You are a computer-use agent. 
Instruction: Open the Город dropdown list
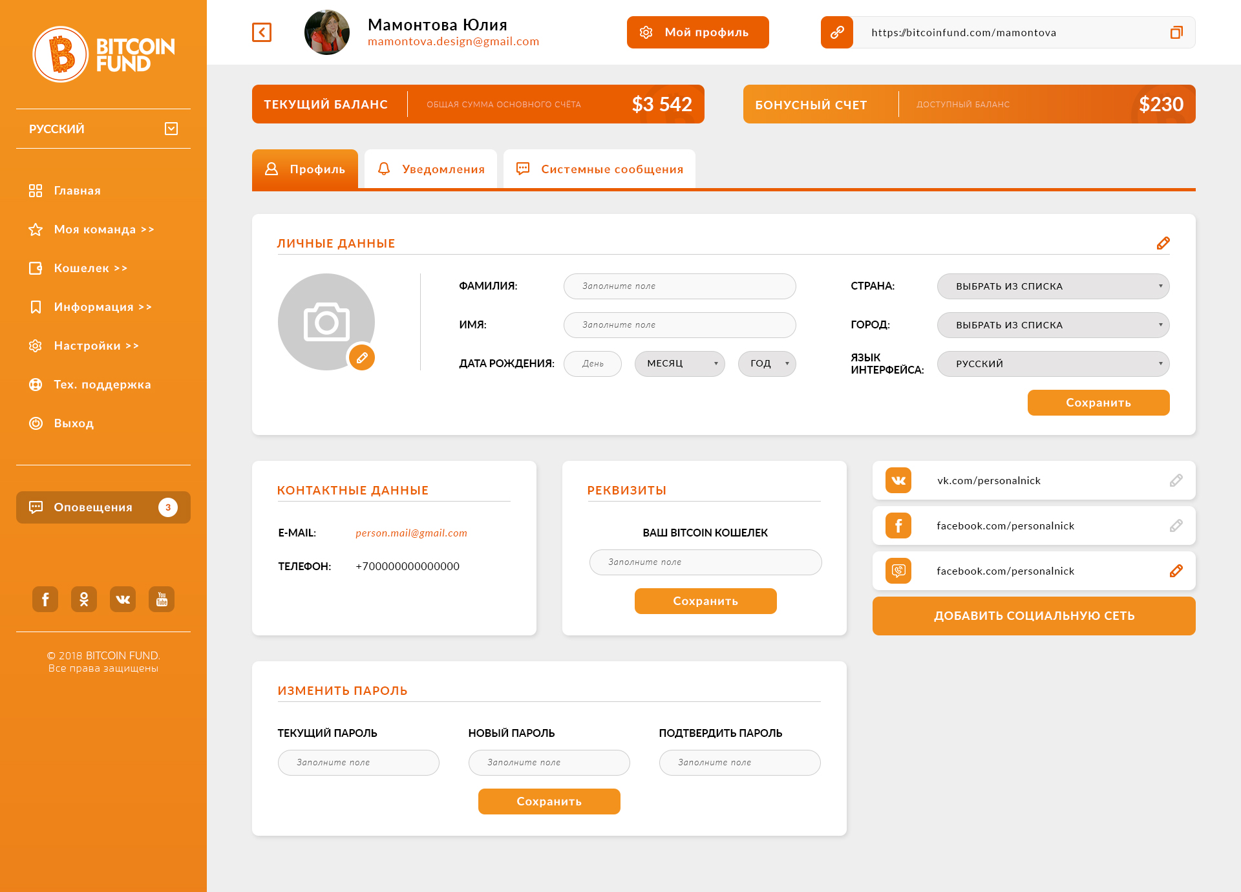coord(1053,325)
